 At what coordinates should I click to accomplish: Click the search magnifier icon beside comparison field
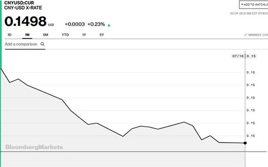(x=42, y=44)
